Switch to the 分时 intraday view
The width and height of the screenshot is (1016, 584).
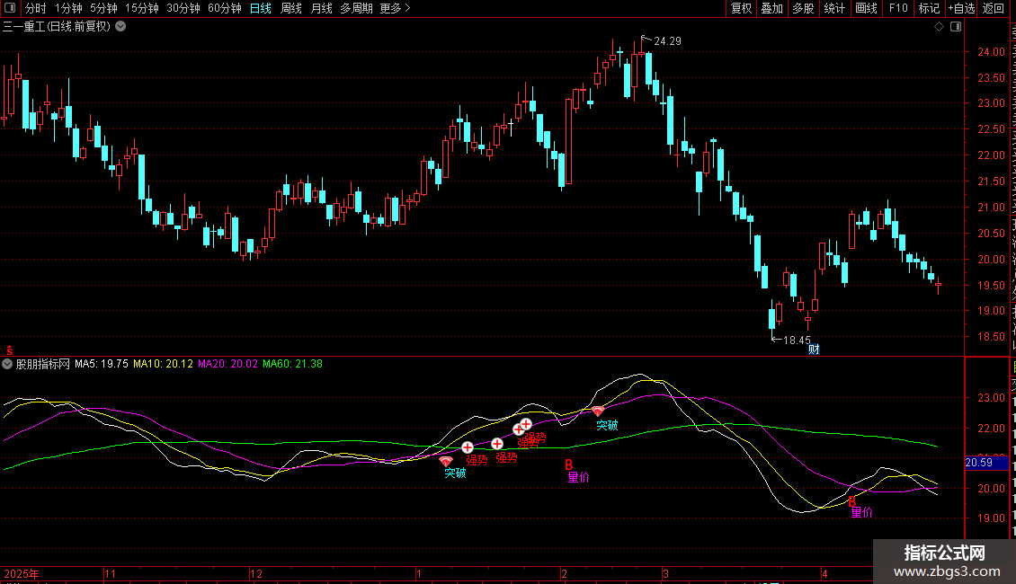(x=36, y=8)
